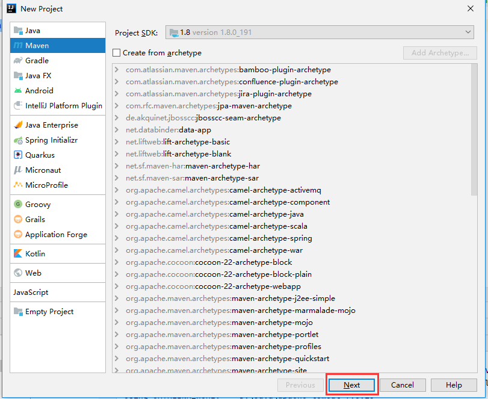The height and width of the screenshot is (399, 488).
Task: Expand camel-archetype-component entry
Action: coord(117,202)
